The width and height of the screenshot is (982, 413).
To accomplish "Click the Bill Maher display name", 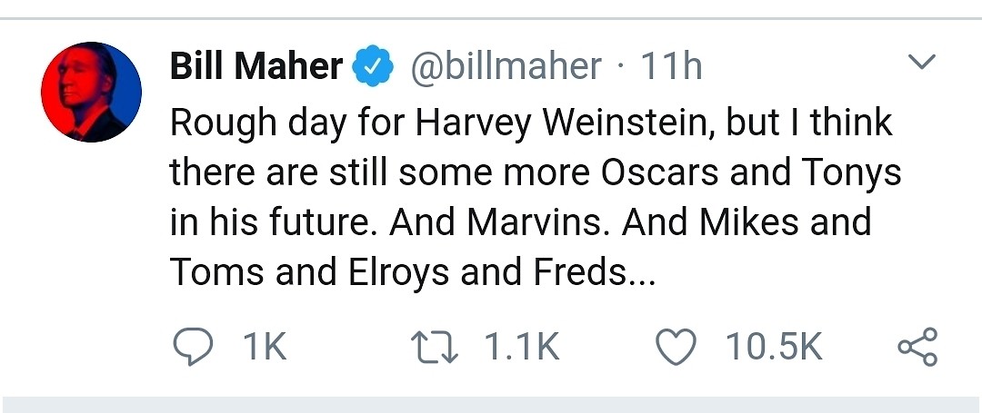I will tap(256, 66).
